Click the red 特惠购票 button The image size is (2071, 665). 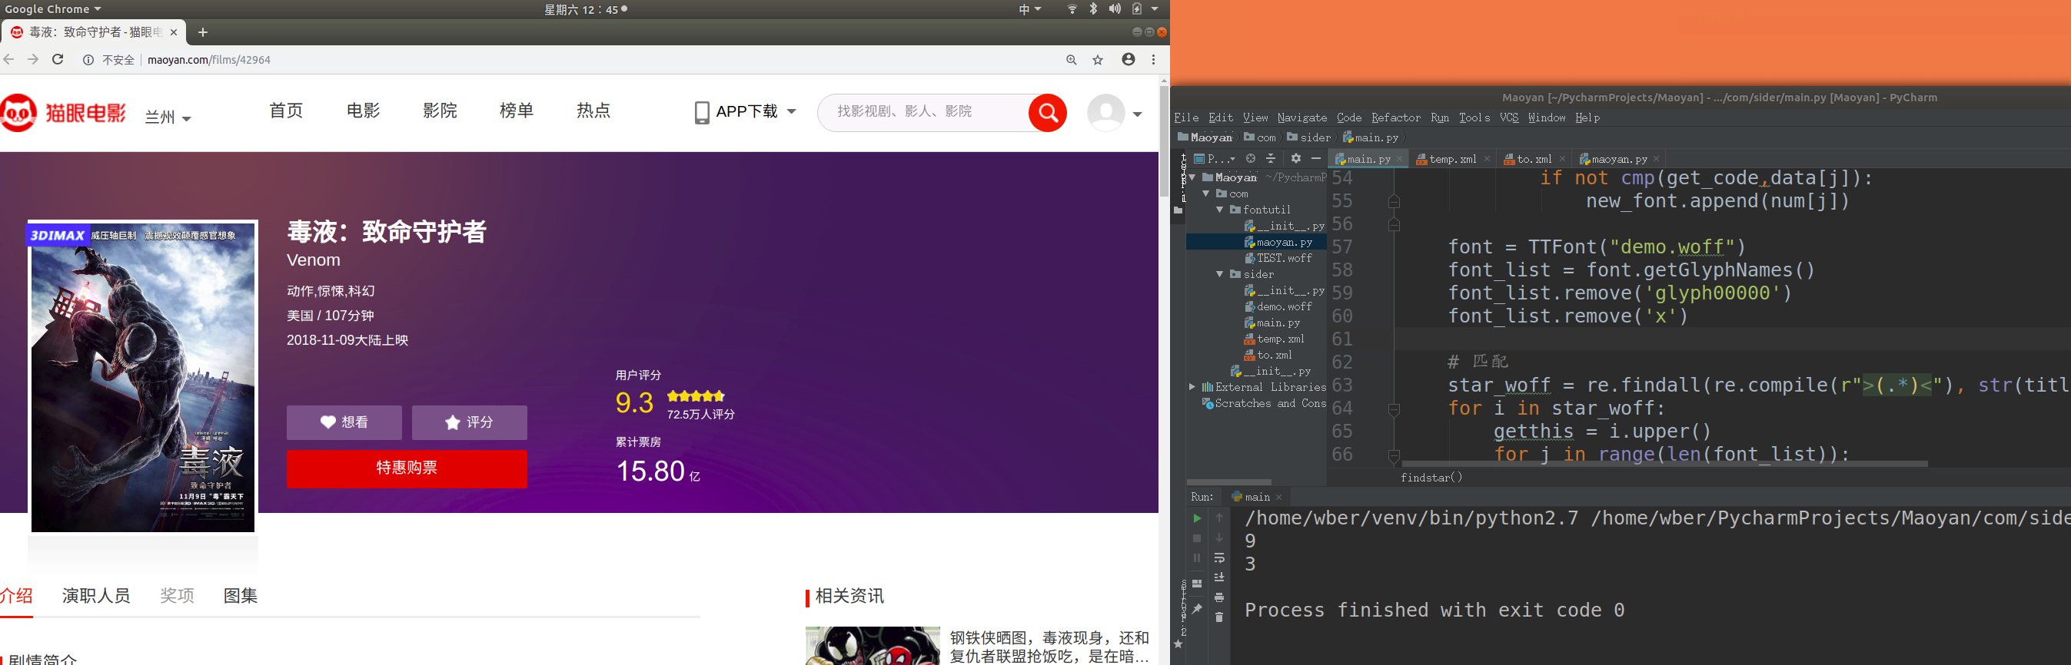point(407,468)
